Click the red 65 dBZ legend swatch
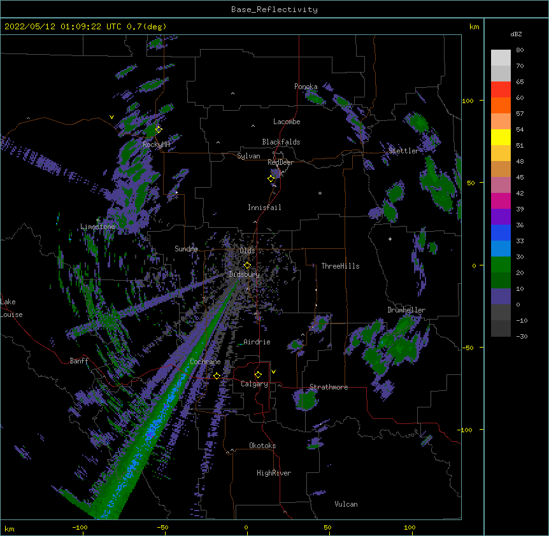The width and height of the screenshot is (549, 536). [501, 90]
